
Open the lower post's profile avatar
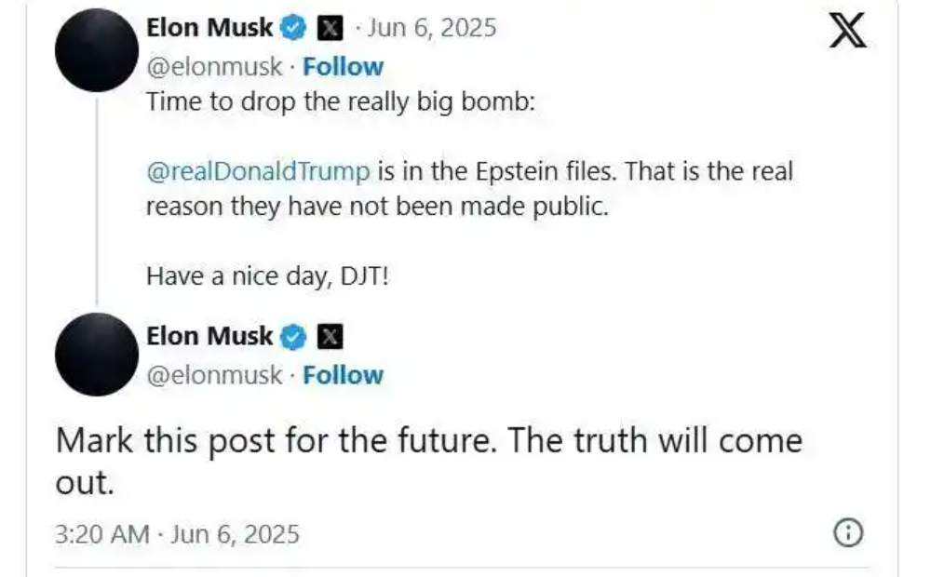pos(97,355)
